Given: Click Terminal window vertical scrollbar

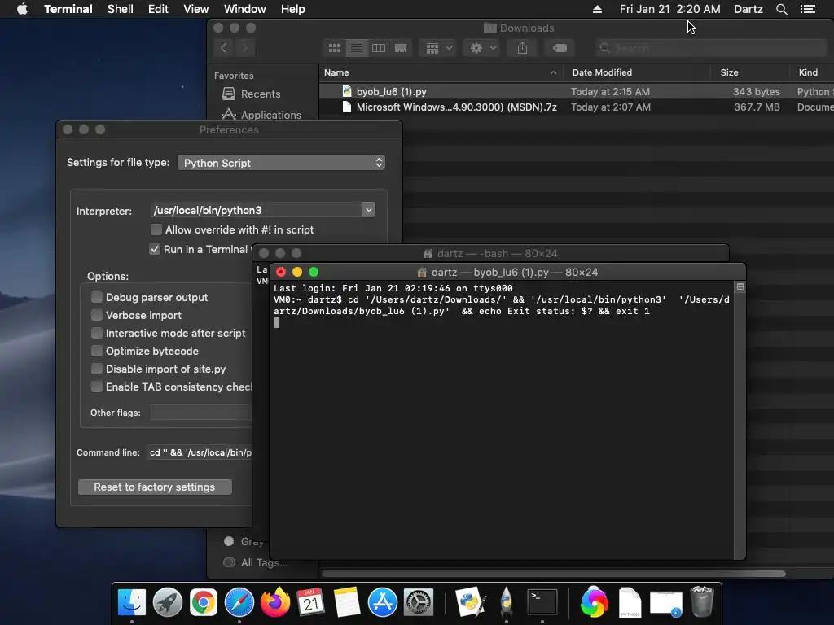Looking at the screenshot, I should pos(740,420).
